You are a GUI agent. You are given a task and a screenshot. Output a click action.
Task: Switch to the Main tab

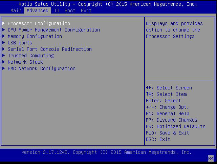[16, 11]
